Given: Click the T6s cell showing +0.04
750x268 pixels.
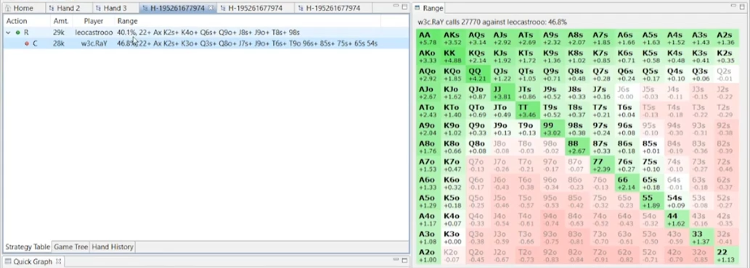Looking at the screenshot, I should pyautogui.click(x=627, y=111).
